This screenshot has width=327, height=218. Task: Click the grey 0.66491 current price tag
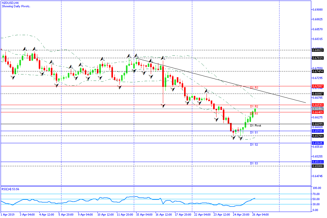pos(318,109)
